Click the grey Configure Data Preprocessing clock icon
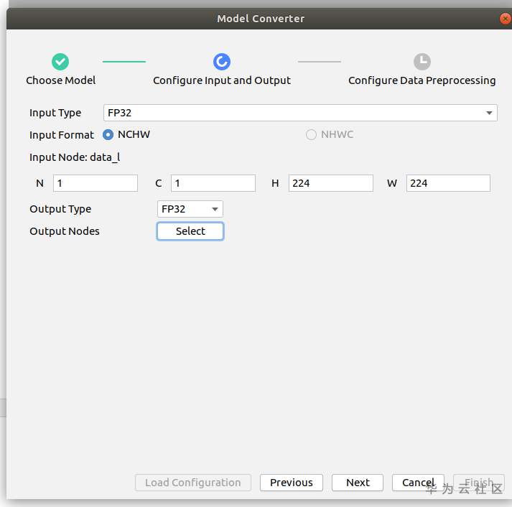This screenshot has width=512, height=507. click(x=422, y=62)
